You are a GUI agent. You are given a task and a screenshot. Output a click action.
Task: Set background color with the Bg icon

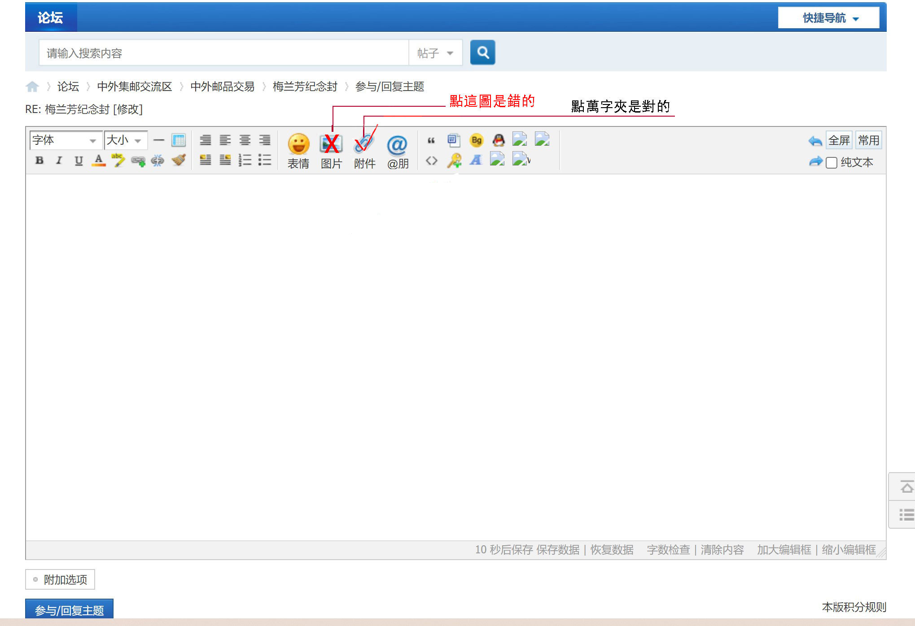[x=476, y=140]
